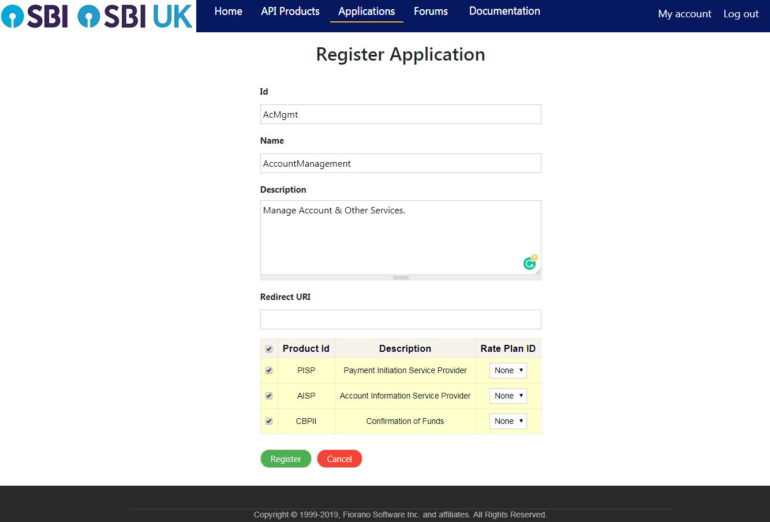Open the Documentation menu item
Screen dimensions: 770x522
click(504, 11)
